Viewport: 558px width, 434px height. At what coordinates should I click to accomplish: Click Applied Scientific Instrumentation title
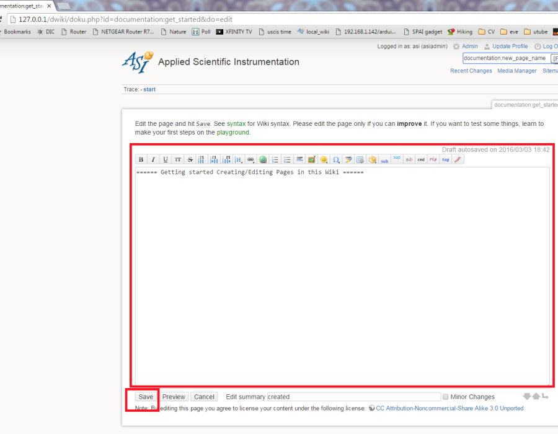[x=228, y=62]
